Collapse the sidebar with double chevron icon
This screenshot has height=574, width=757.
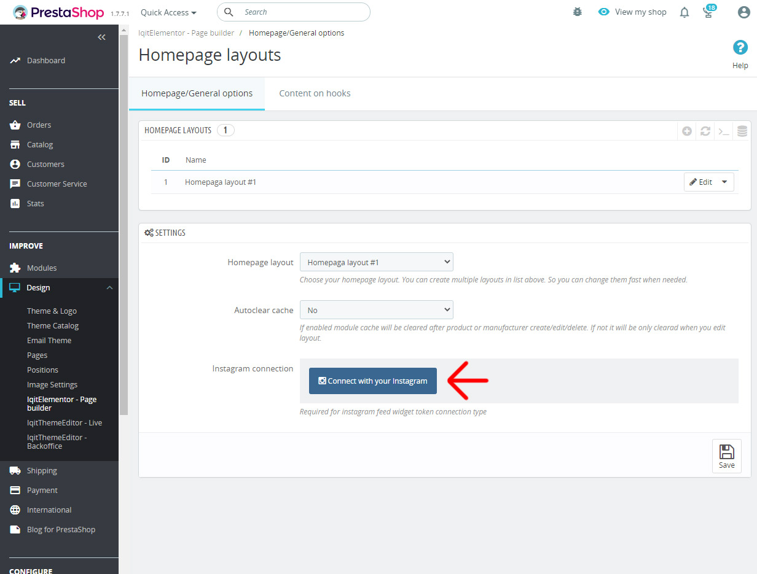(x=101, y=37)
